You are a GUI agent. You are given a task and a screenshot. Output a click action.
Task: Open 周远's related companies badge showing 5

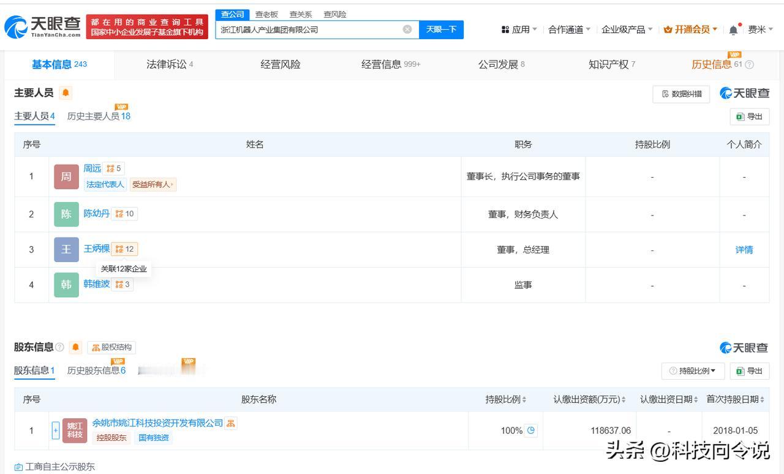pos(114,168)
